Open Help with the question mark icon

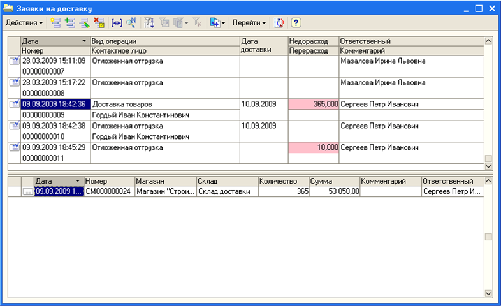tap(296, 23)
